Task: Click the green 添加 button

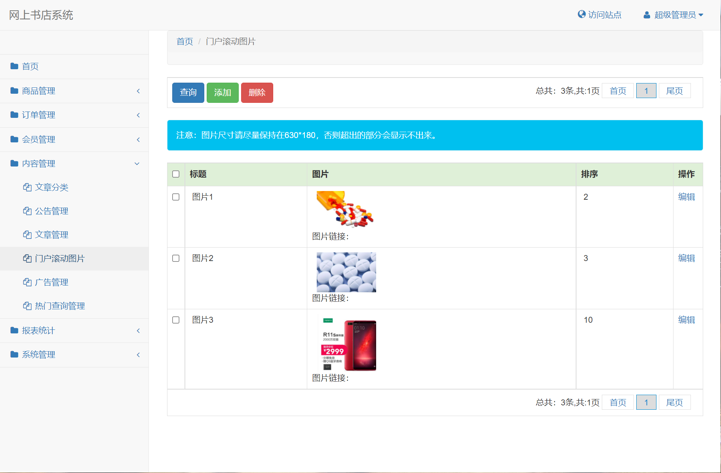Action: (x=223, y=92)
